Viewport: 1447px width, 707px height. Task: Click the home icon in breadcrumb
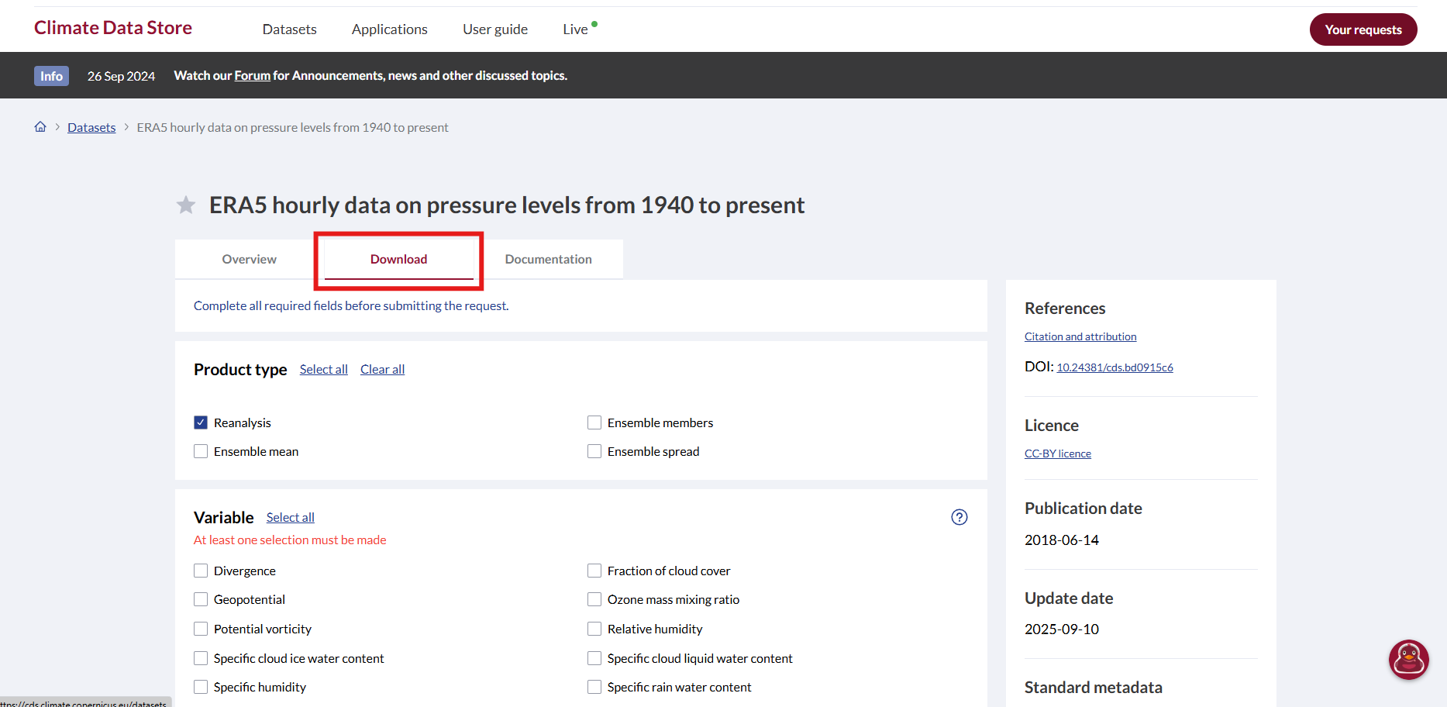40,127
